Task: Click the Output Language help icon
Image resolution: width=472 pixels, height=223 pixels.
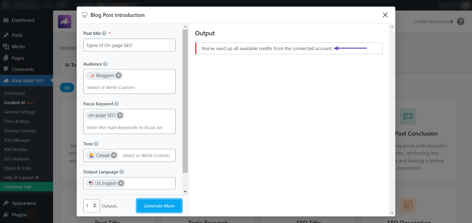Action: pyautogui.click(x=122, y=172)
